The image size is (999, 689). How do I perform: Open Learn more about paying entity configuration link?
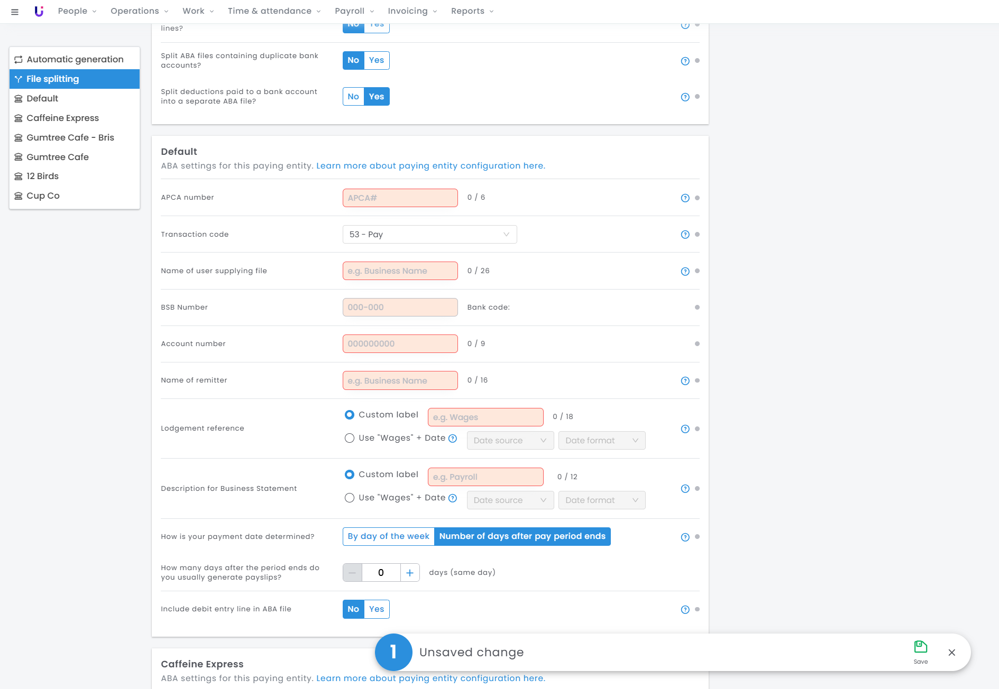(x=430, y=166)
